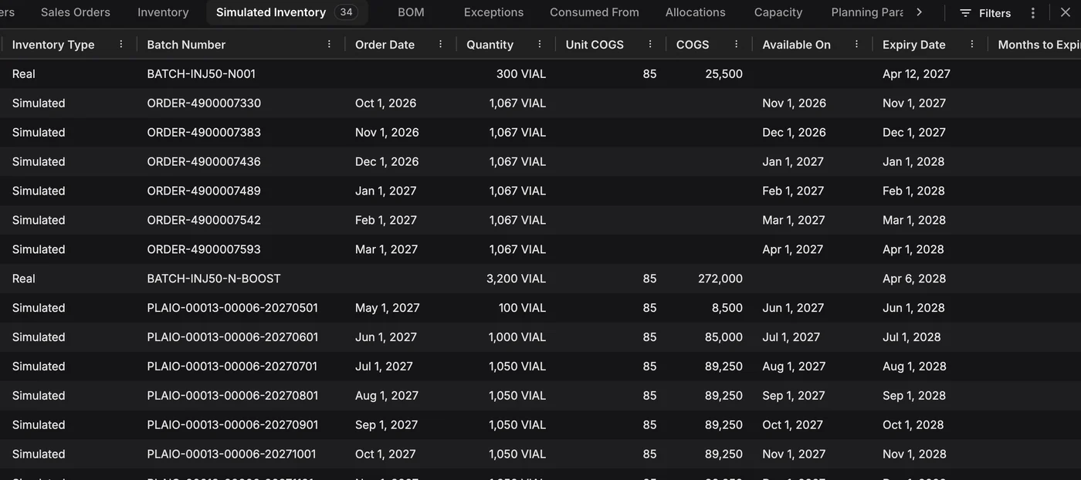
Task: Click order date May 1, 2027
Action: (388, 308)
